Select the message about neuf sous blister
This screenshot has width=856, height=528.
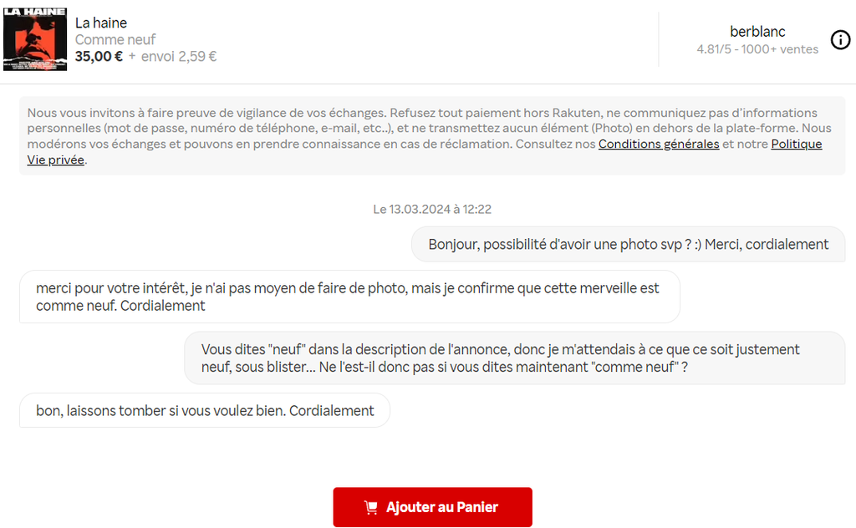pyautogui.click(x=514, y=358)
